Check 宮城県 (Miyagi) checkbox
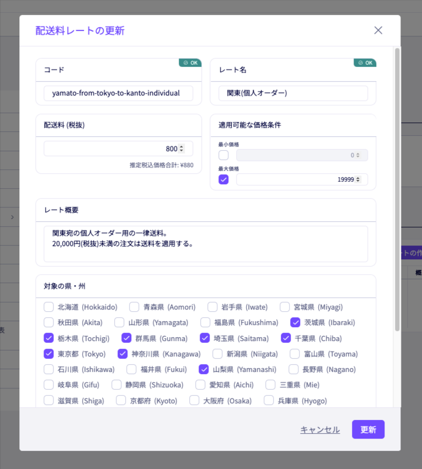Screen dimensions: 422x469 pyautogui.click(x=285, y=307)
